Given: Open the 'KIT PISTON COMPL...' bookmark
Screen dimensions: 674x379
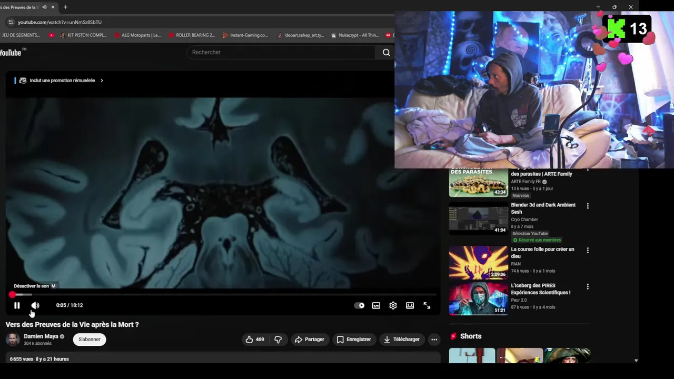Looking at the screenshot, I should point(83,35).
